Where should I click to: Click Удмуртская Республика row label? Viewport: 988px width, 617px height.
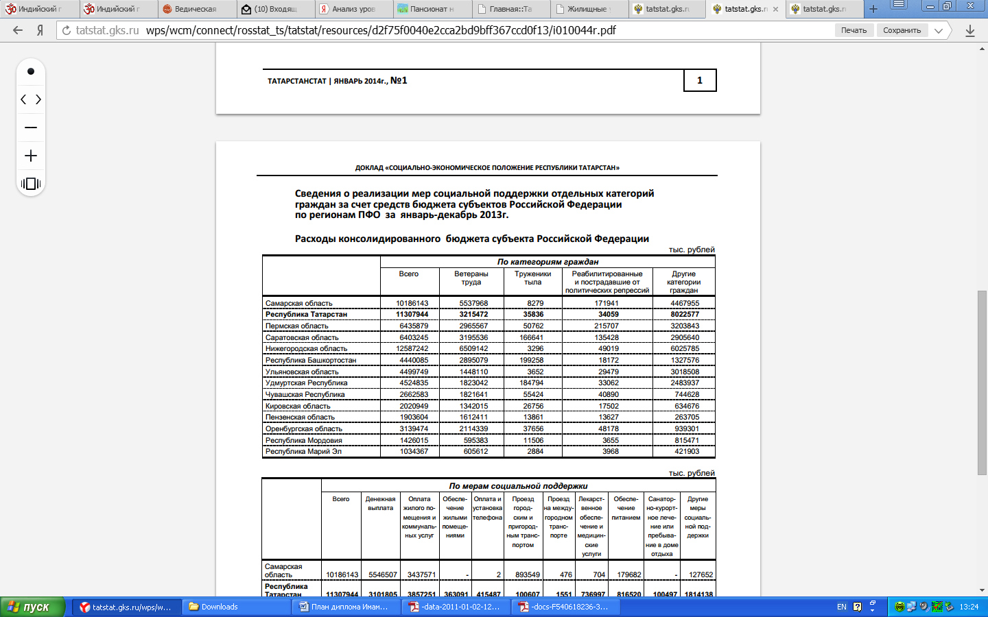coord(307,383)
